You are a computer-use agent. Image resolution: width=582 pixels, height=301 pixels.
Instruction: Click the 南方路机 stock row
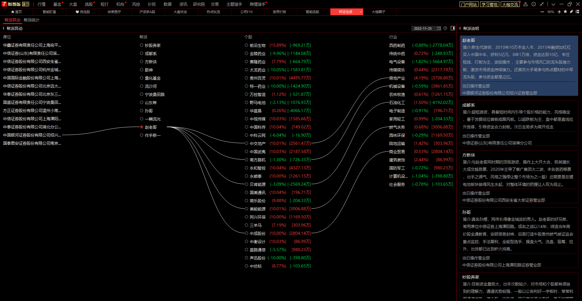278,160
